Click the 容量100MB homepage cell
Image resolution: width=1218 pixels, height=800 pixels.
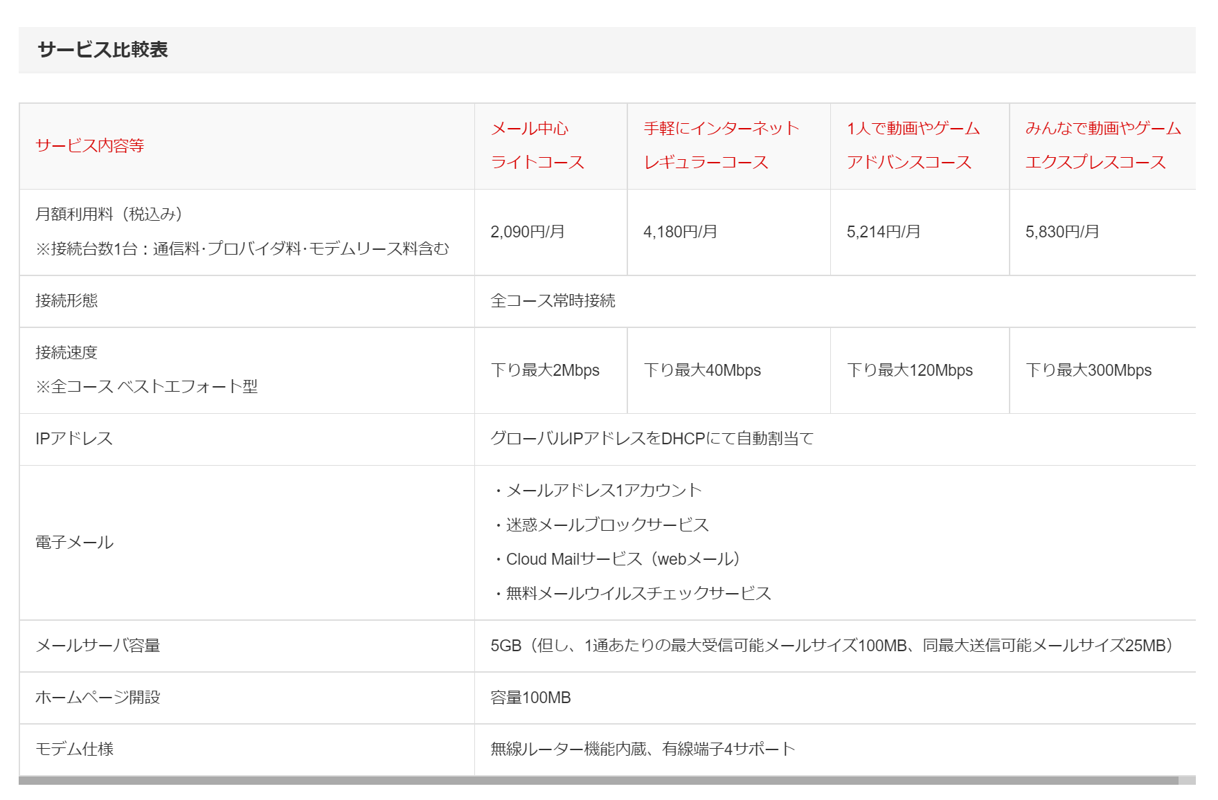click(530, 698)
